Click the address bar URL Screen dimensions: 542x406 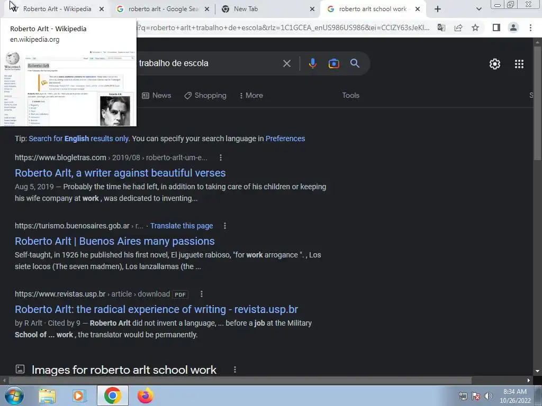(283, 27)
